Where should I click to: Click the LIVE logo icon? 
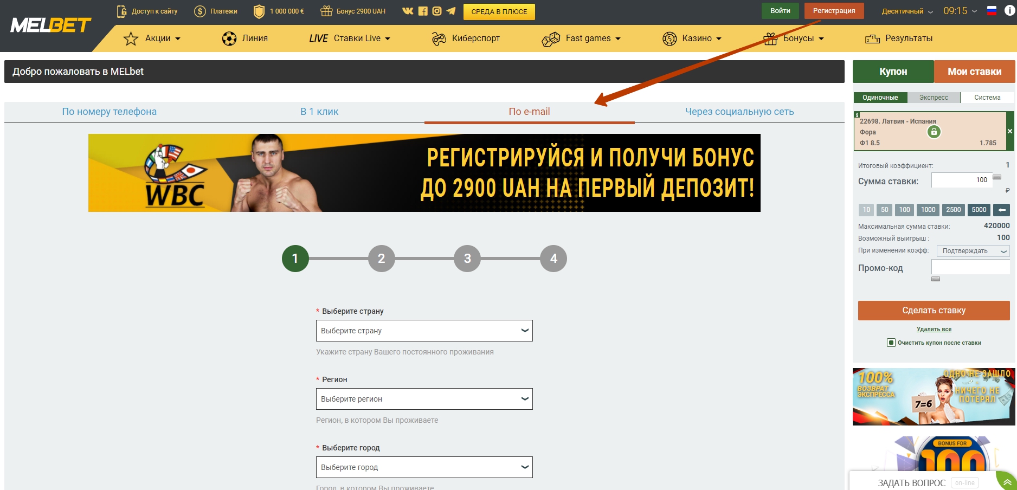(x=318, y=38)
